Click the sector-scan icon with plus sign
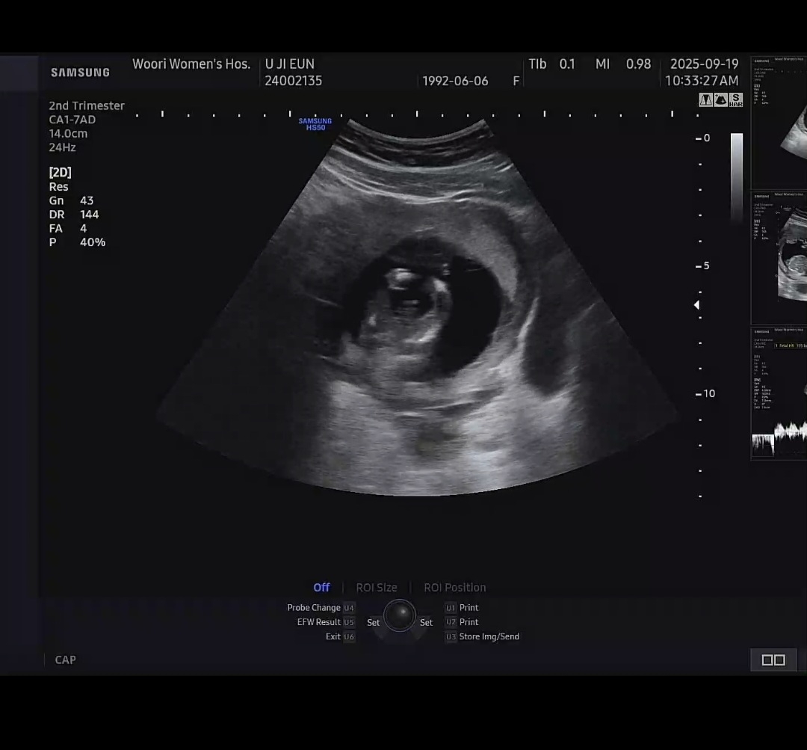 pos(721,100)
